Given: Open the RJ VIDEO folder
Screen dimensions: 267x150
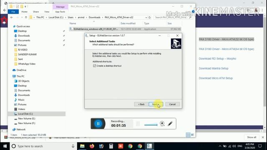Looking at the screenshot, I should coord(23,50).
